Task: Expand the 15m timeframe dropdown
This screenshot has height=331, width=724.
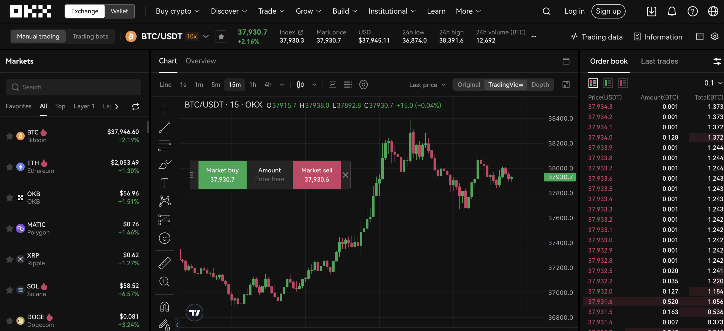Action: [x=282, y=85]
